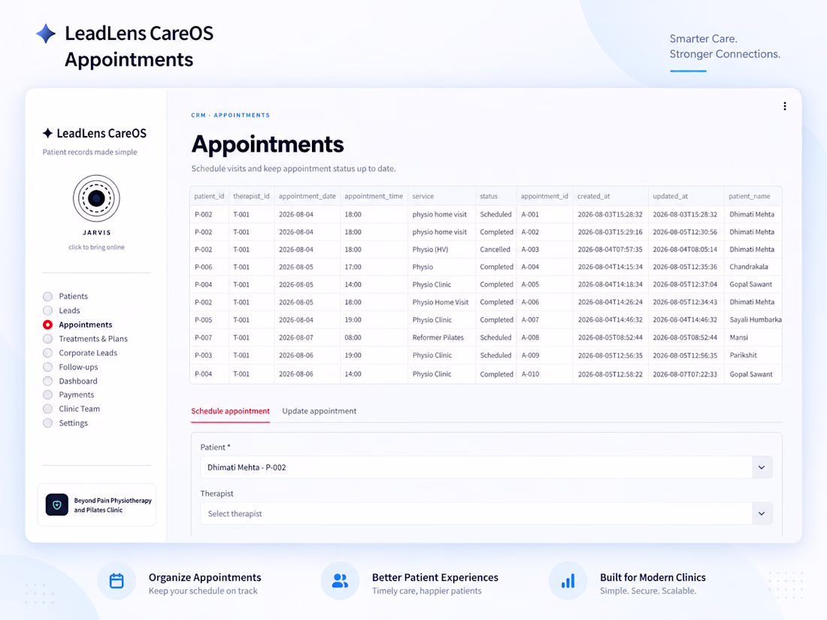Click the 08:00 appointment time cell
The height and width of the screenshot is (620, 827).
coord(374,337)
